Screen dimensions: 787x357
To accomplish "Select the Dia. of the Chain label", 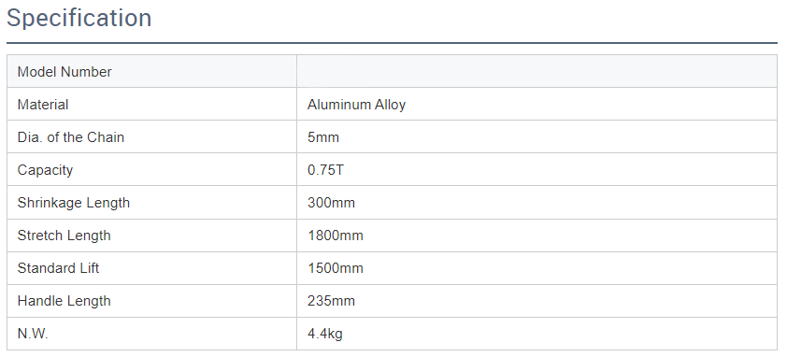I will pos(71,137).
